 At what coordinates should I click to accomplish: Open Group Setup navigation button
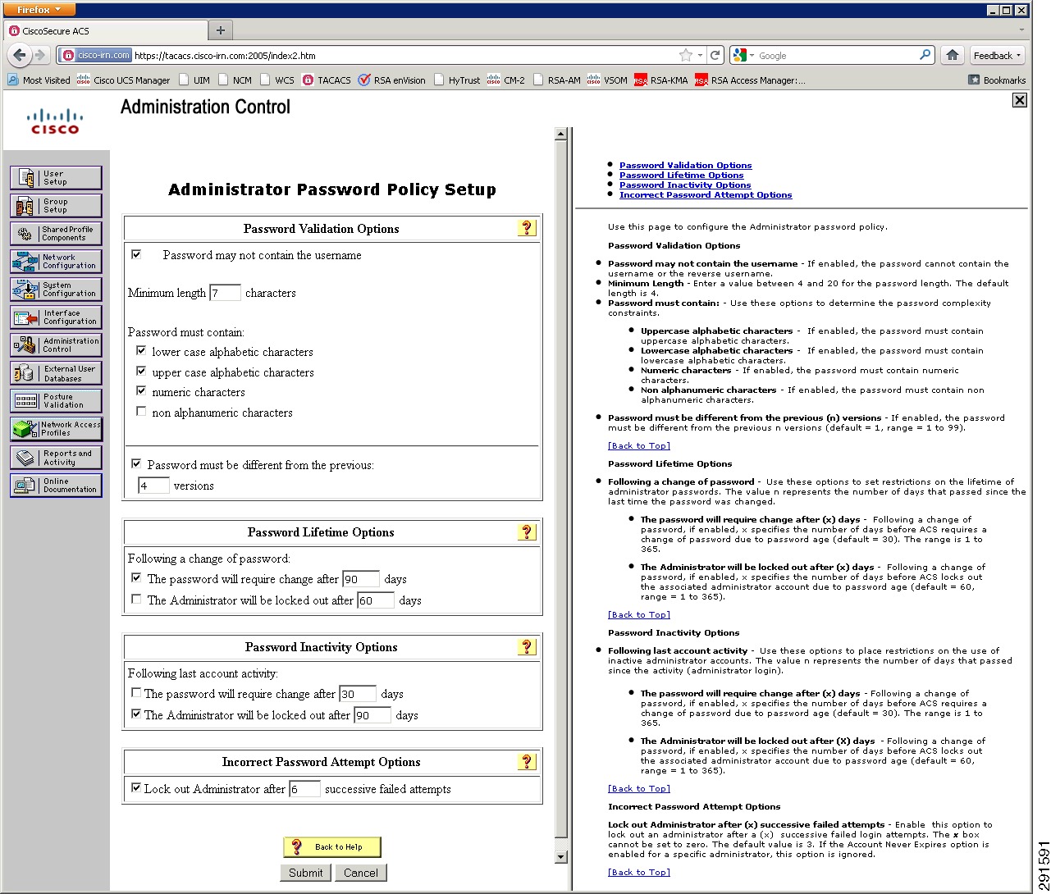56,206
